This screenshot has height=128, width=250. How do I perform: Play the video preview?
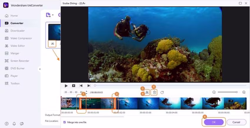point(66,86)
